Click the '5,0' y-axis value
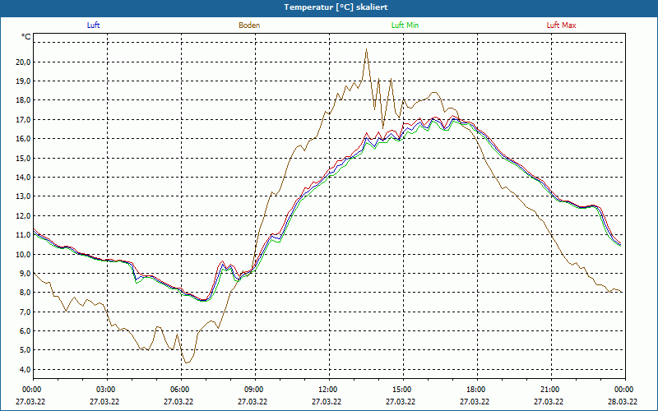 (25, 350)
